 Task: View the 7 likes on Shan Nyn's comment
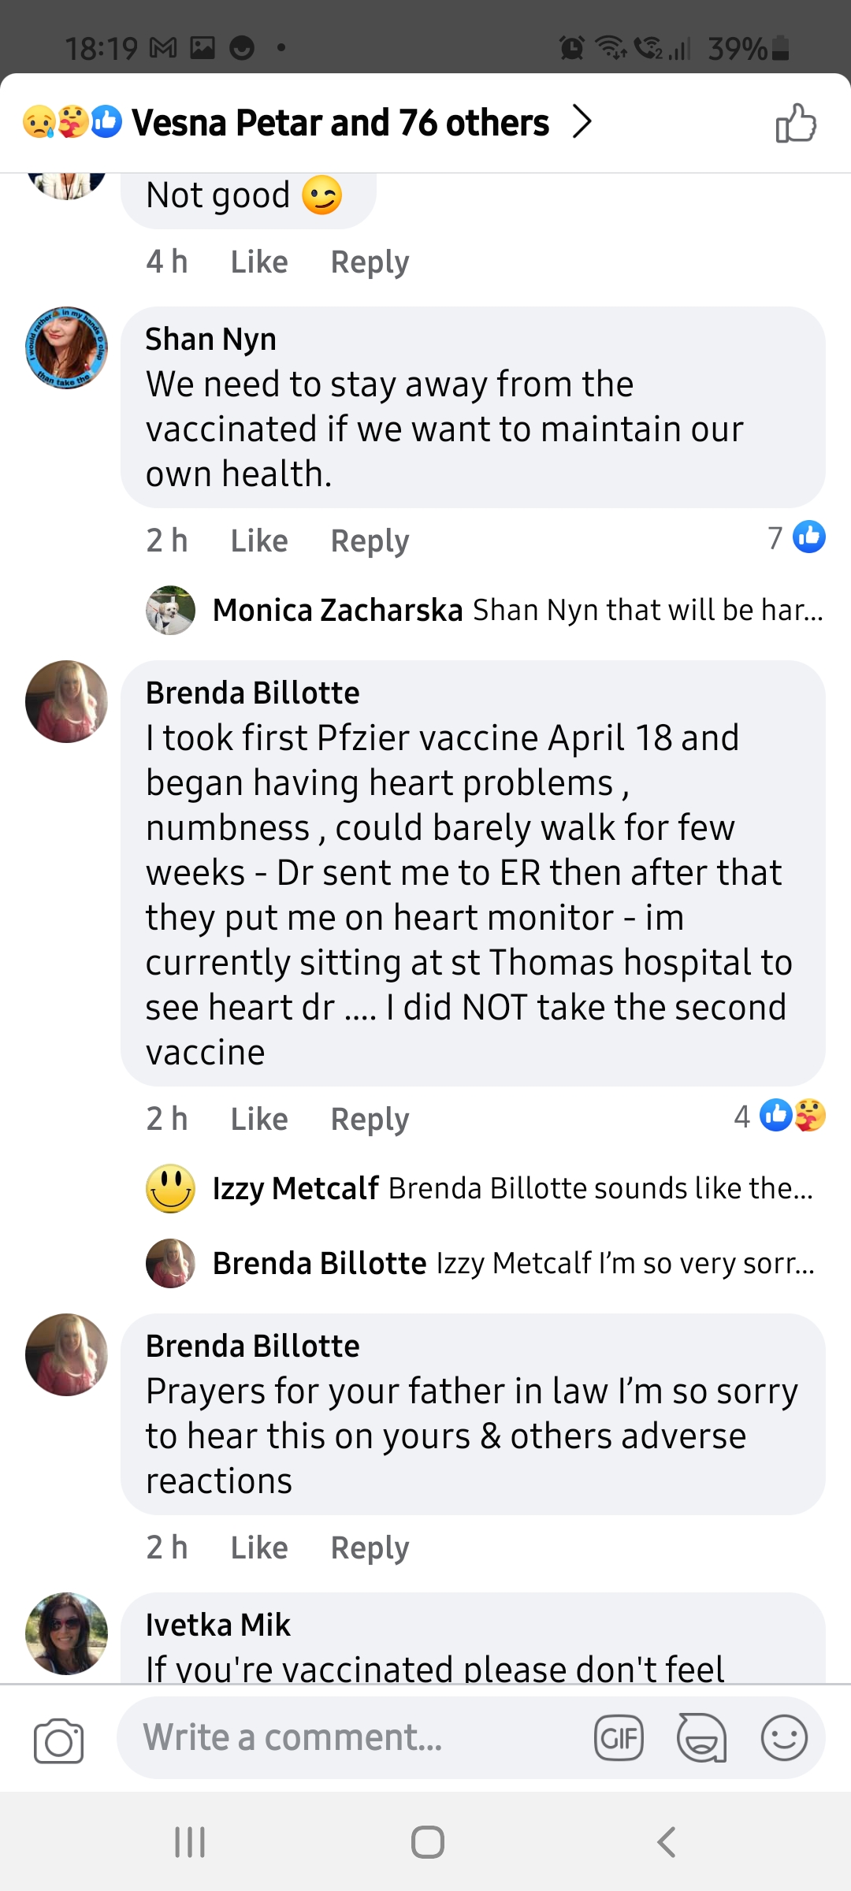(797, 537)
